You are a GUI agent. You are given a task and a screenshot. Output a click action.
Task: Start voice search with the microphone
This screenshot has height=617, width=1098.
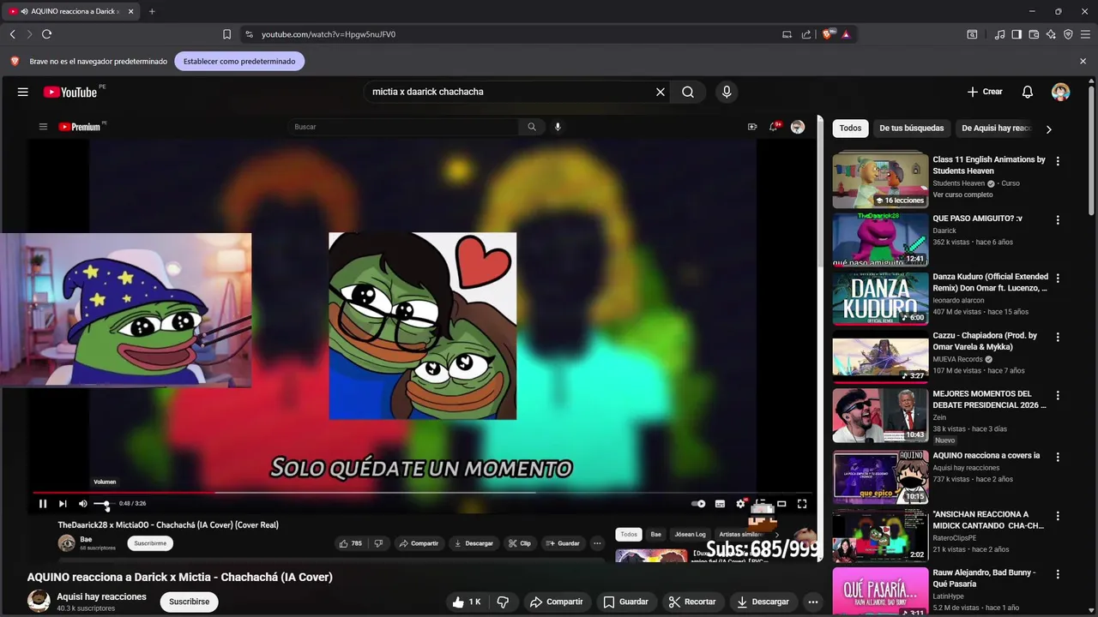[x=727, y=92]
